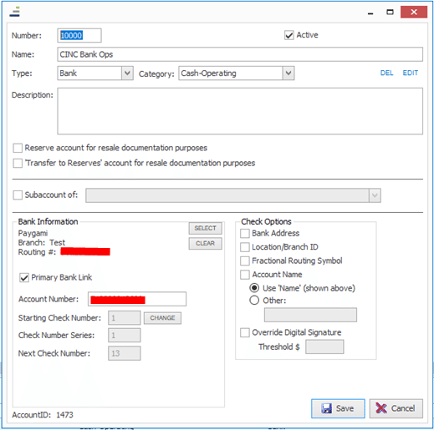Check the Account Name option
Screen dimensions: 434x430
pyautogui.click(x=245, y=275)
